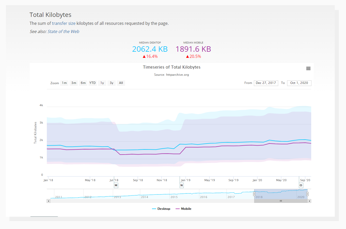Image resolution: width=346 pixels, height=229 pixels.
Task: Select the right navigator range handle
Action: [x=307, y=194]
